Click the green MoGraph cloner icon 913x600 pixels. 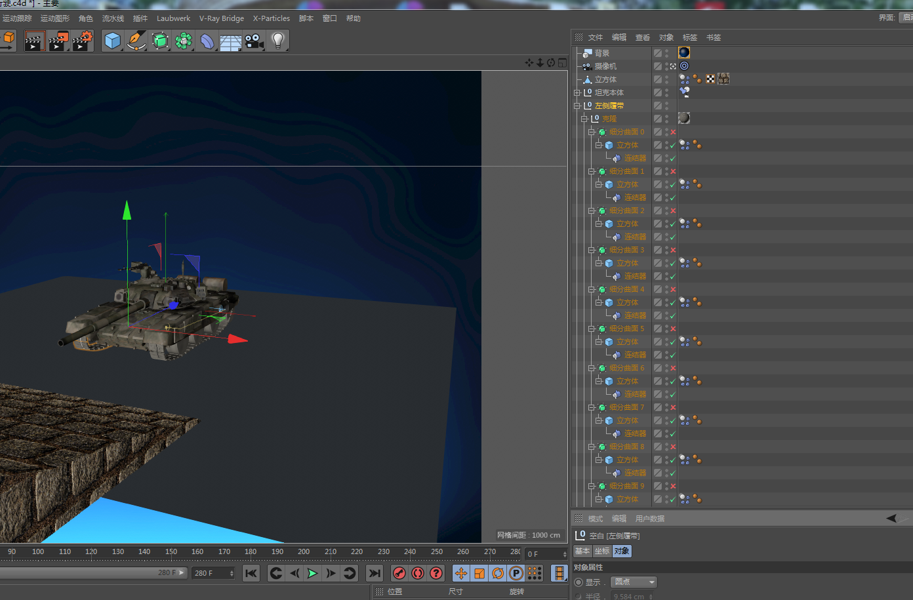click(x=184, y=41)
